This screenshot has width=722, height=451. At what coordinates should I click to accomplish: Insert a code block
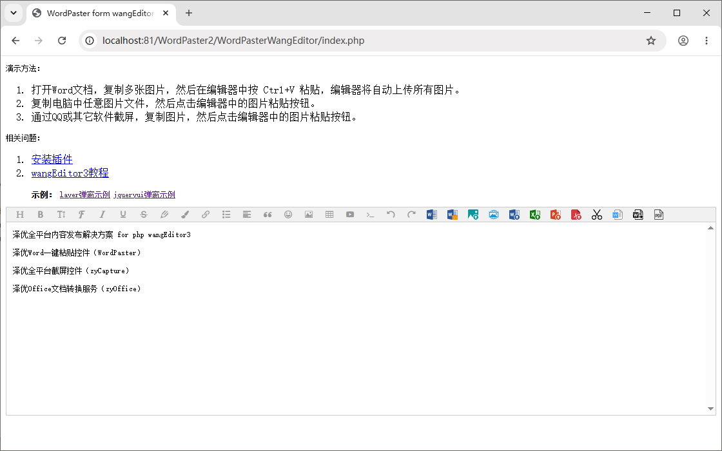371,215
